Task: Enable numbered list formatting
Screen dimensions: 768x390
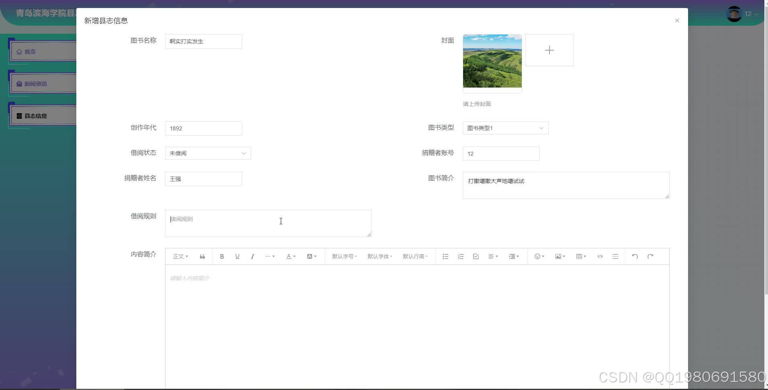Action: 460,256
